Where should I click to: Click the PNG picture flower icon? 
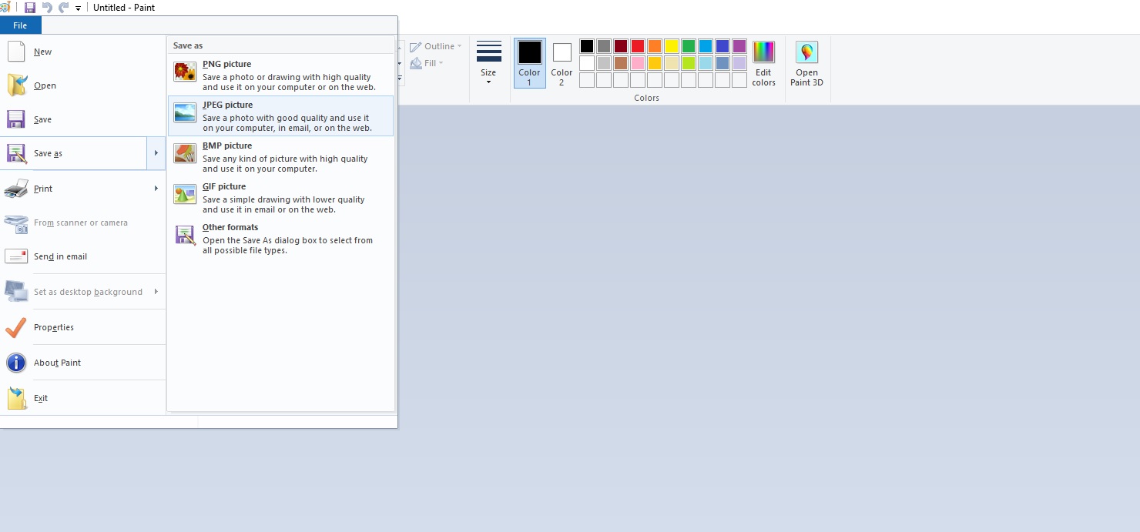185,72
